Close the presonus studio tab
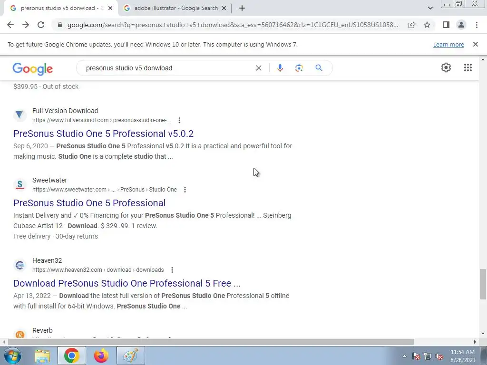The image size is (487, 365). [x=110, y=9]
